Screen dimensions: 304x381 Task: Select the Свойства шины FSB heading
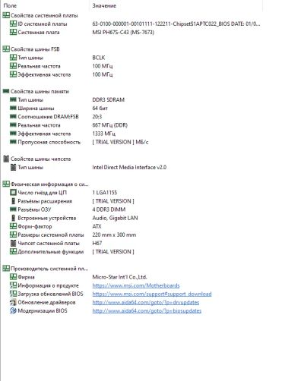[35, 49]
